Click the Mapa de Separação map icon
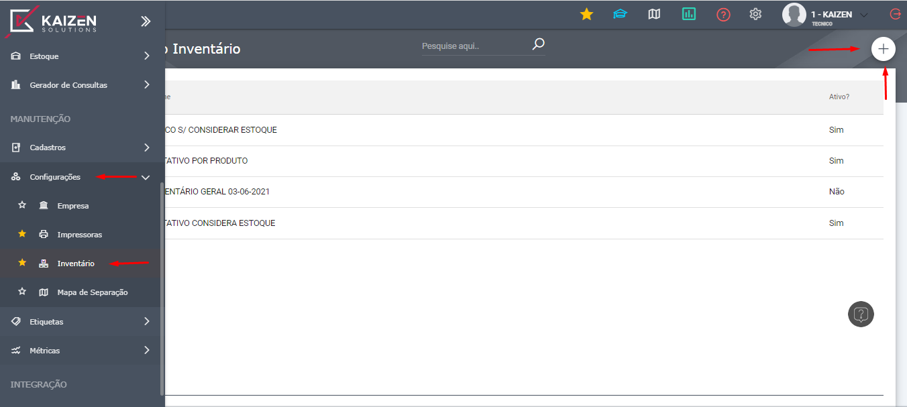The height and width of the screenshot is (407, 907). (x=44, y=292)
